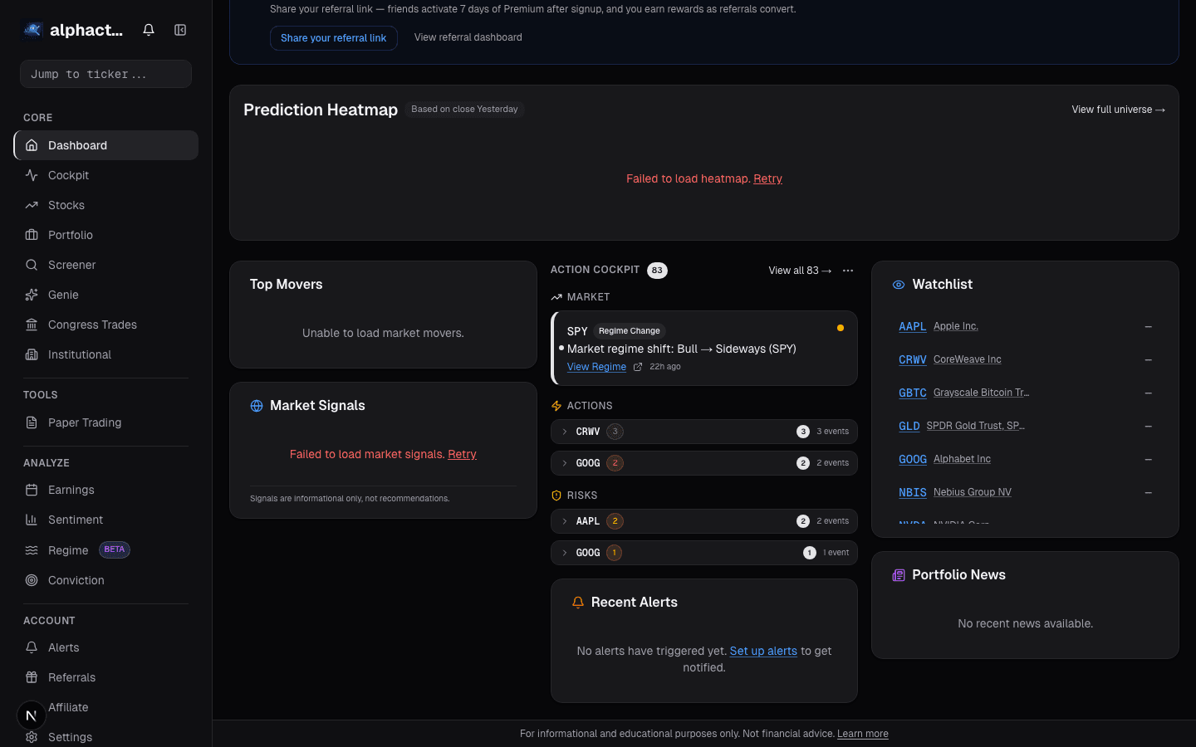Open the notifications bell icon
The image size is (1196, 747).
[x=148, y=29]
